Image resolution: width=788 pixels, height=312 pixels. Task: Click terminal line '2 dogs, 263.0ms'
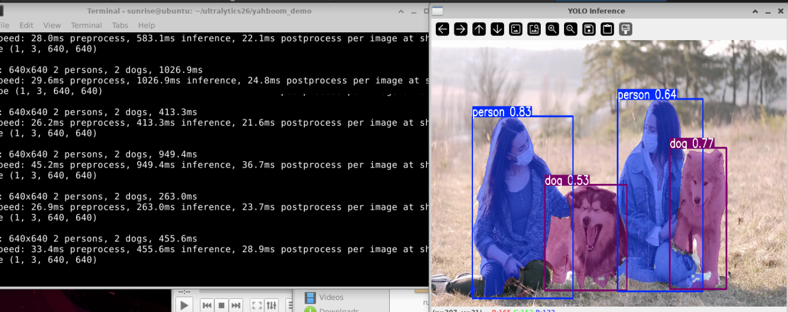98,196
